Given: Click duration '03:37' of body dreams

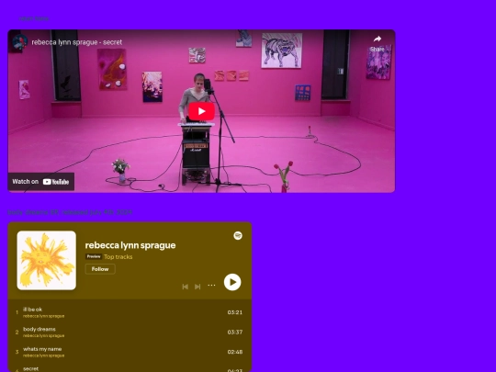Looking at the screenshot, I should coord(235,332).
